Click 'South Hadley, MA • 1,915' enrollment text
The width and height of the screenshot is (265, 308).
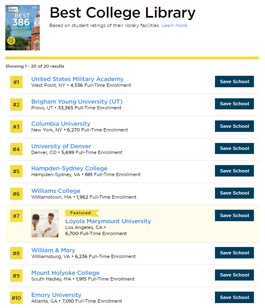pos(83,279)
